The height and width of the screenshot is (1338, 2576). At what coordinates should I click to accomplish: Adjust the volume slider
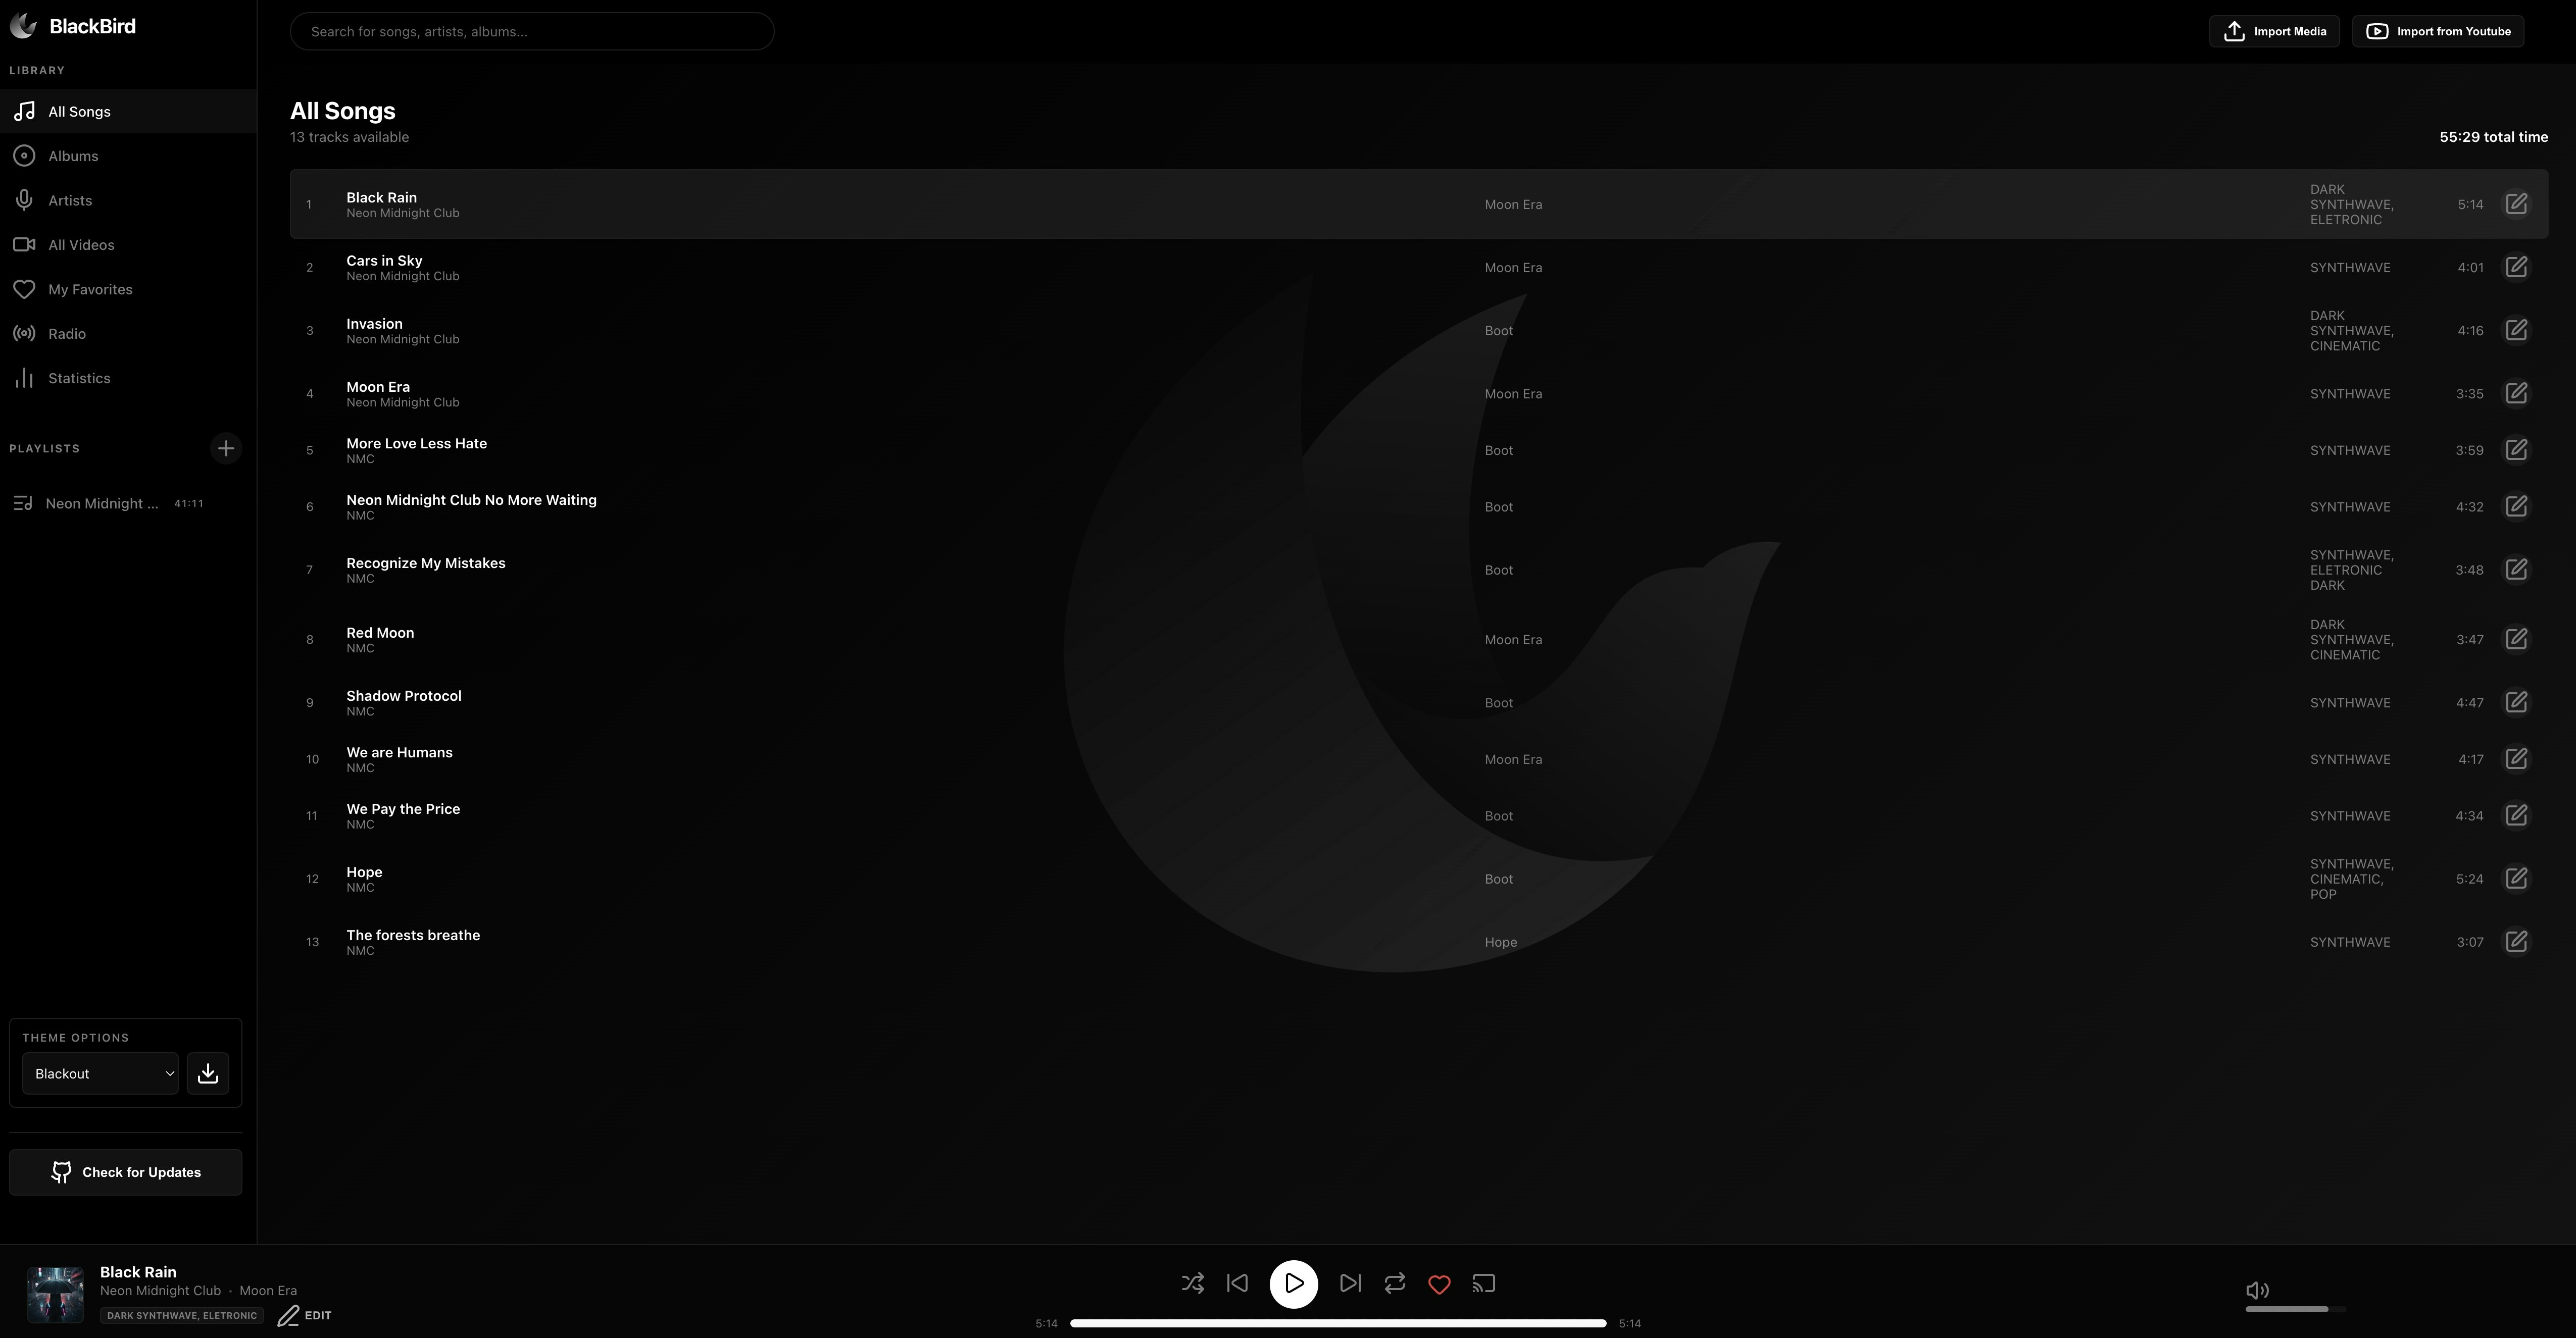click(2295, 1309)
